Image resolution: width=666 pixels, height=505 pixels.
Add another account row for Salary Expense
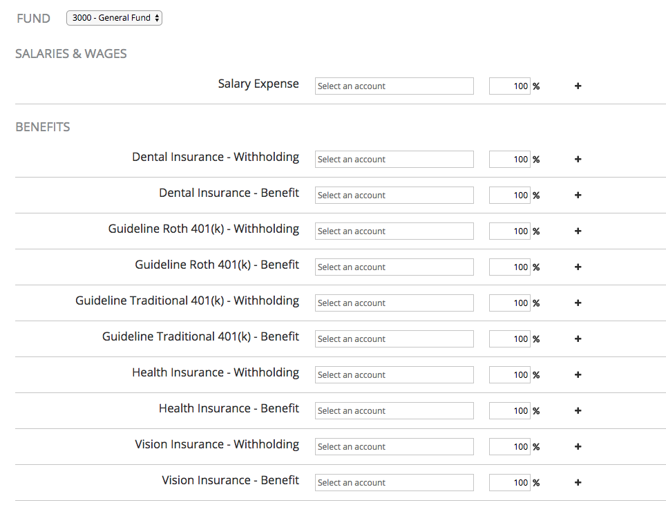coord(578,86)
